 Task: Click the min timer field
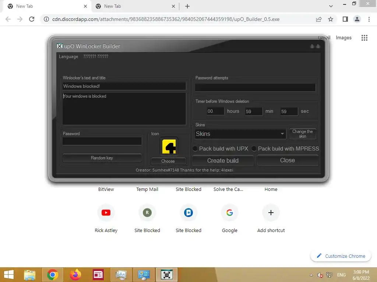tap(254, 111)
